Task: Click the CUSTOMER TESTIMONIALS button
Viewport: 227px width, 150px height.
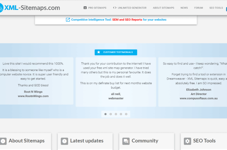Action: 116,52
